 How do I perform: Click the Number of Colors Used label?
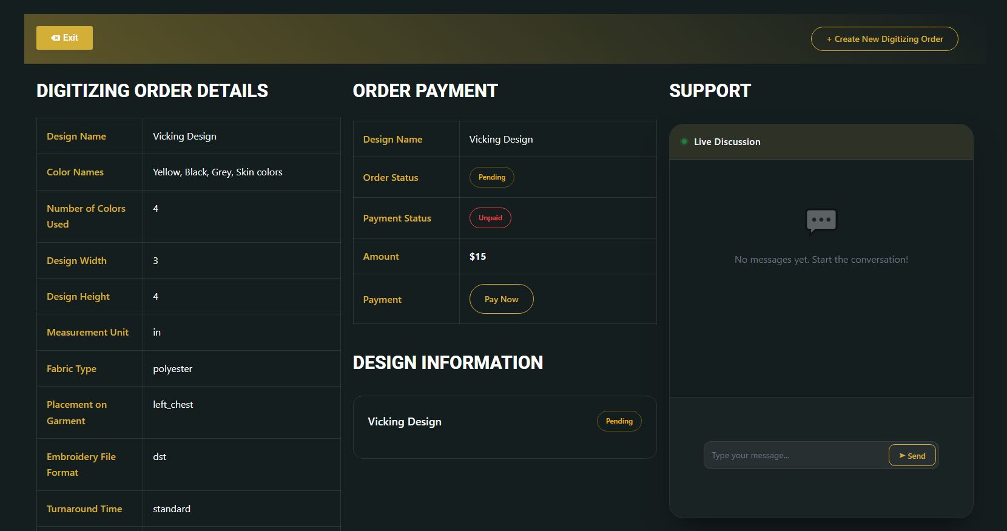tap(86, 217)
